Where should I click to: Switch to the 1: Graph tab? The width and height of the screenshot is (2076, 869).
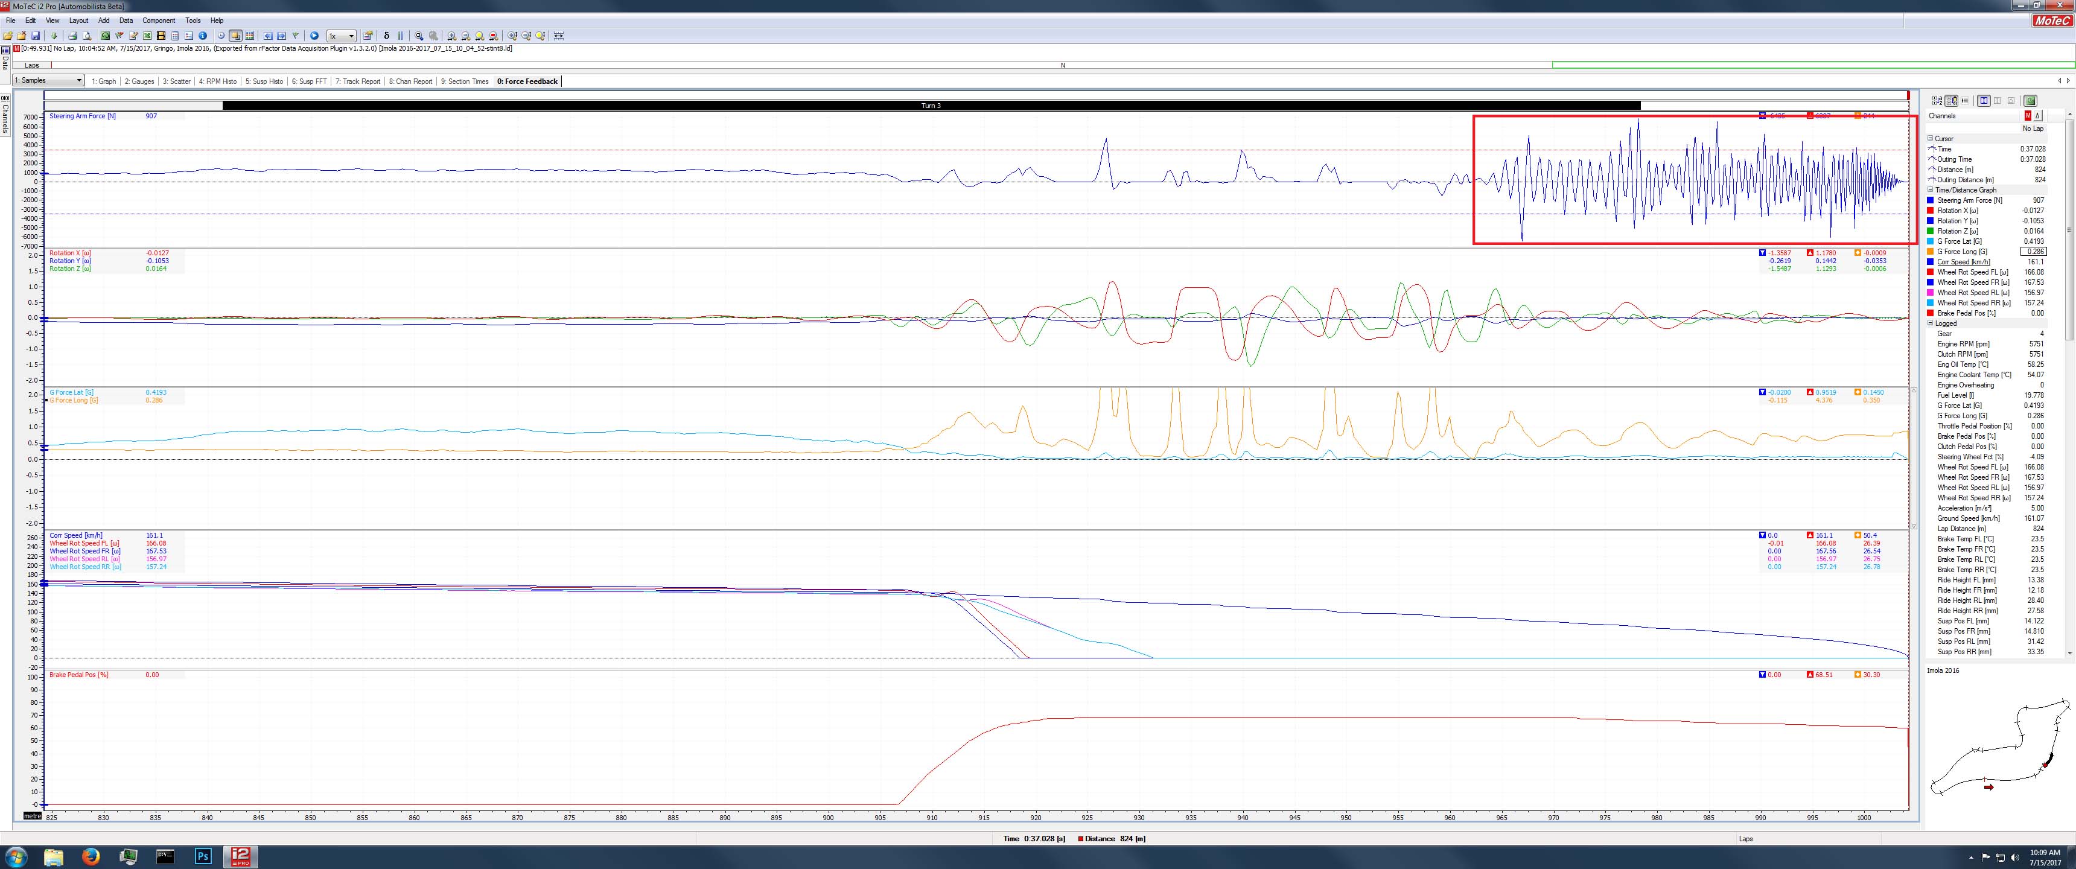click(x=103, y=81)
